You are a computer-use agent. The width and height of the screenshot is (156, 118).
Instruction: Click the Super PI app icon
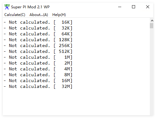[7, 7]
